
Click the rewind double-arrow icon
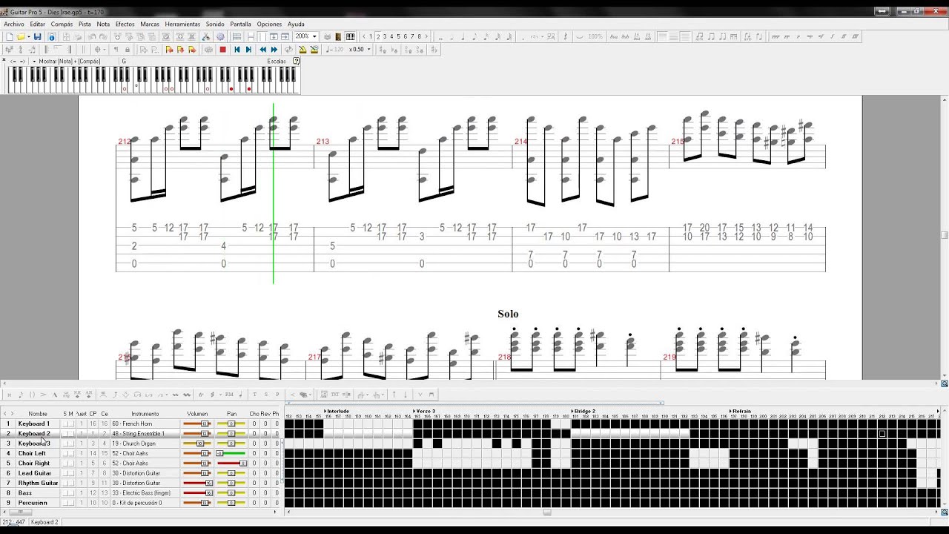(x=262, y=50)
